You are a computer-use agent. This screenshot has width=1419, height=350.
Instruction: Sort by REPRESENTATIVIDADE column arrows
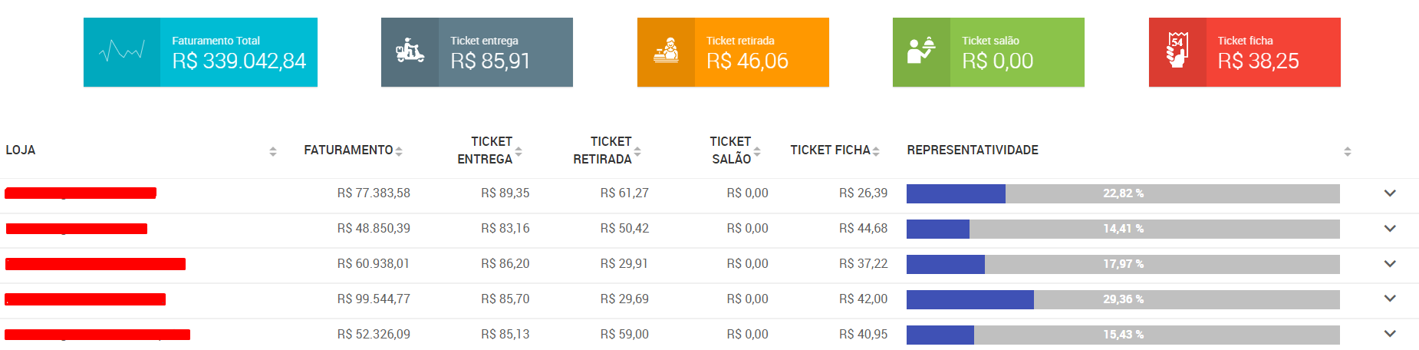(x=1348, y=152)
